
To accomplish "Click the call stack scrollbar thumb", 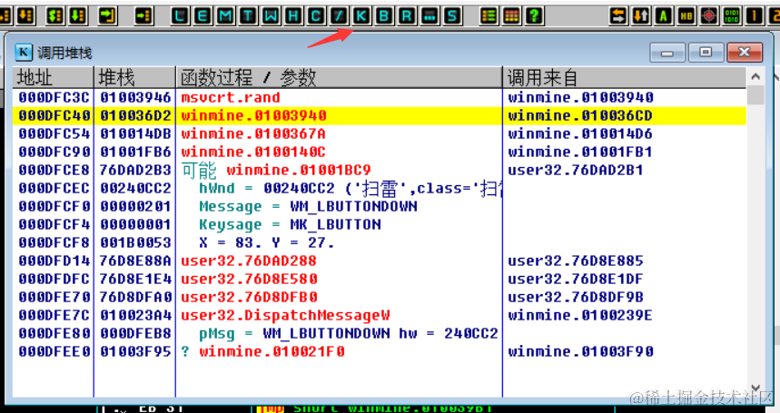I will click(755, 95).
